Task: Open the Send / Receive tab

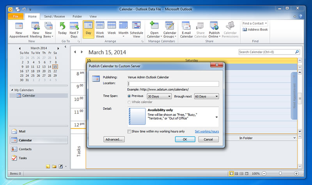Action: tap(54, 16)
